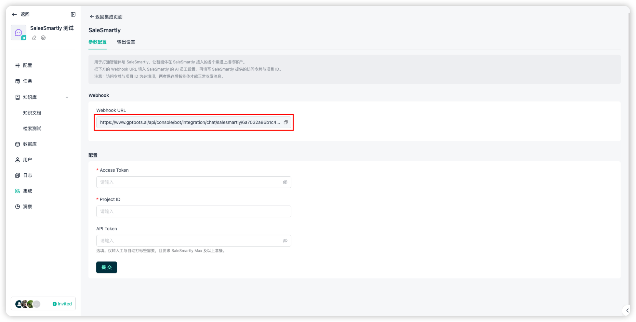Click the back arrow icon beside 返回
636x322 pixels.
click(14, 14)
